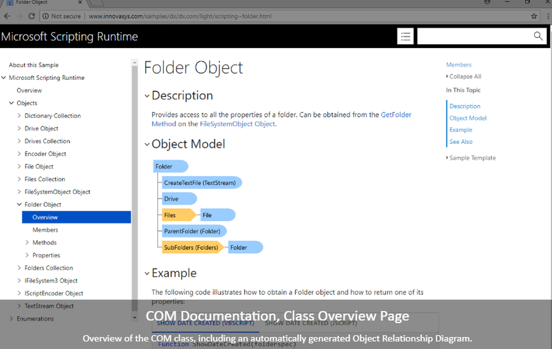Expand Properties under Folder Object
552x349 pixels.
coord(27,255)
